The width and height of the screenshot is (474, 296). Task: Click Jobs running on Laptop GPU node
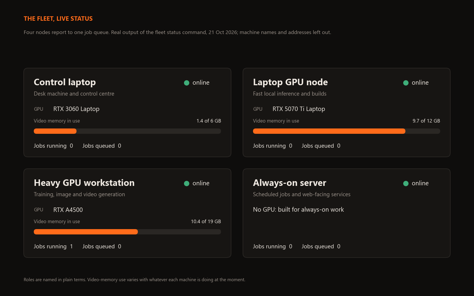(273, 146)
